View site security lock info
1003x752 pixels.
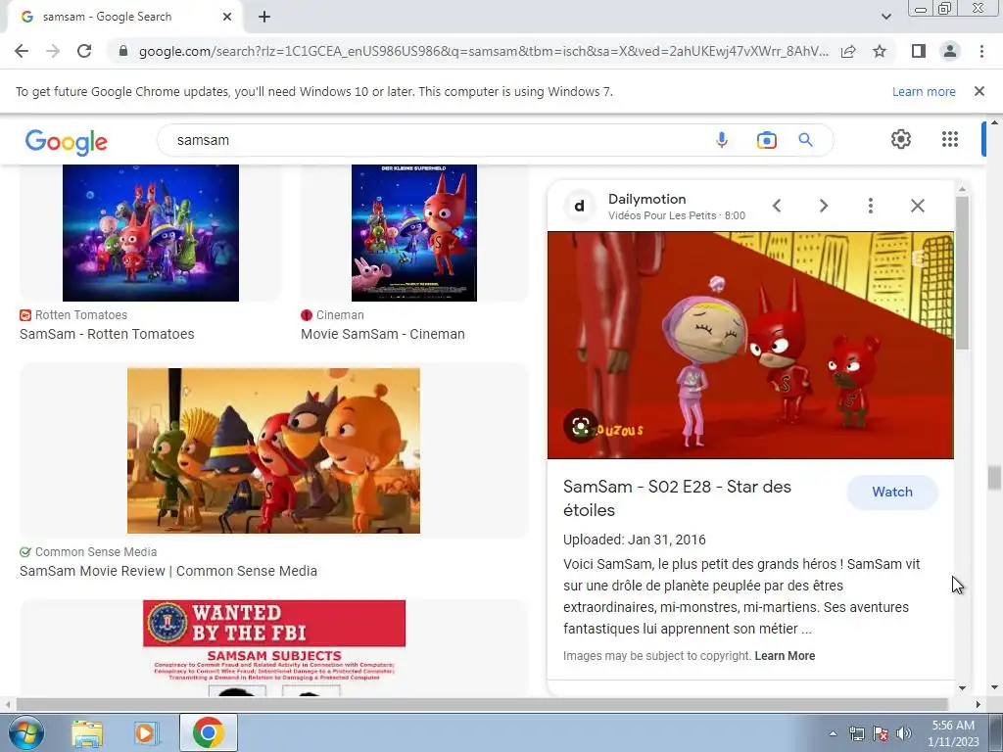(x=123, y=51)
